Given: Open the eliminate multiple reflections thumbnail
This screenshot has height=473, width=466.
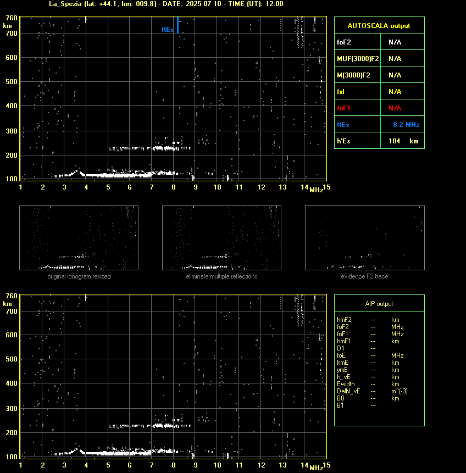Looking at the screenshot, I should pyautogui.click(x=221, y=238).
